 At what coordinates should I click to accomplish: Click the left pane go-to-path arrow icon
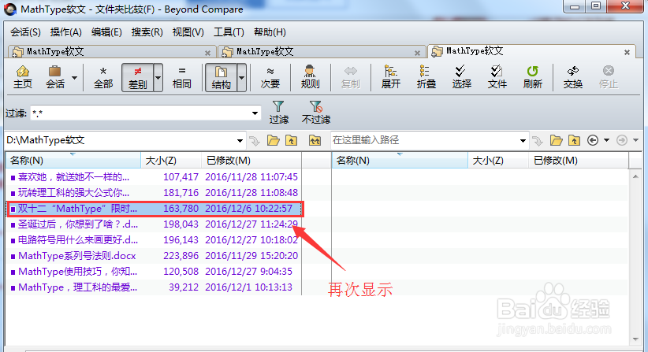(255, 141)
